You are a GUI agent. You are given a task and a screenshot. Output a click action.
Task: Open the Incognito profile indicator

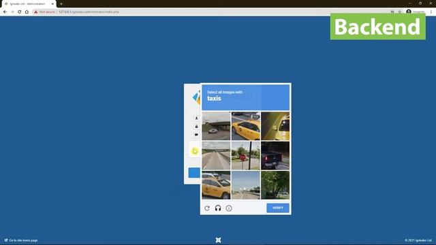416,12
